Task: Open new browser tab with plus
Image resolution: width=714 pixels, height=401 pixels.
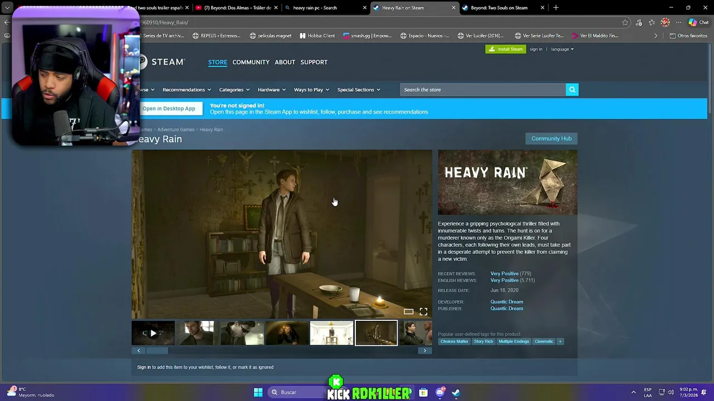Action: point(556,8)
